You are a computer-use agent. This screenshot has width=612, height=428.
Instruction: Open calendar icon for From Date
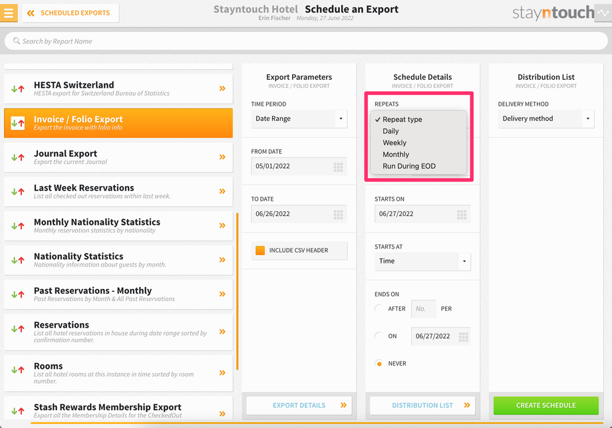pos(339,167)
